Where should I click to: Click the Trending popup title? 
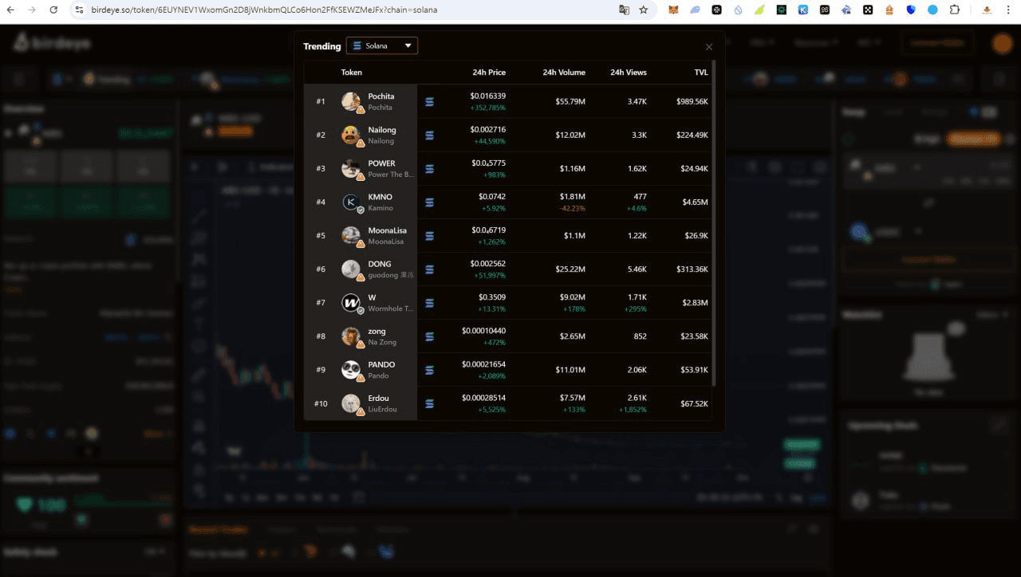(x=322, y=46)
